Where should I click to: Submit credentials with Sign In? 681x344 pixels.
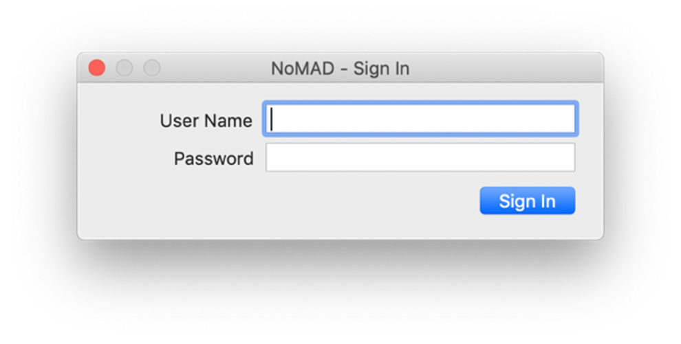(527, 200)
